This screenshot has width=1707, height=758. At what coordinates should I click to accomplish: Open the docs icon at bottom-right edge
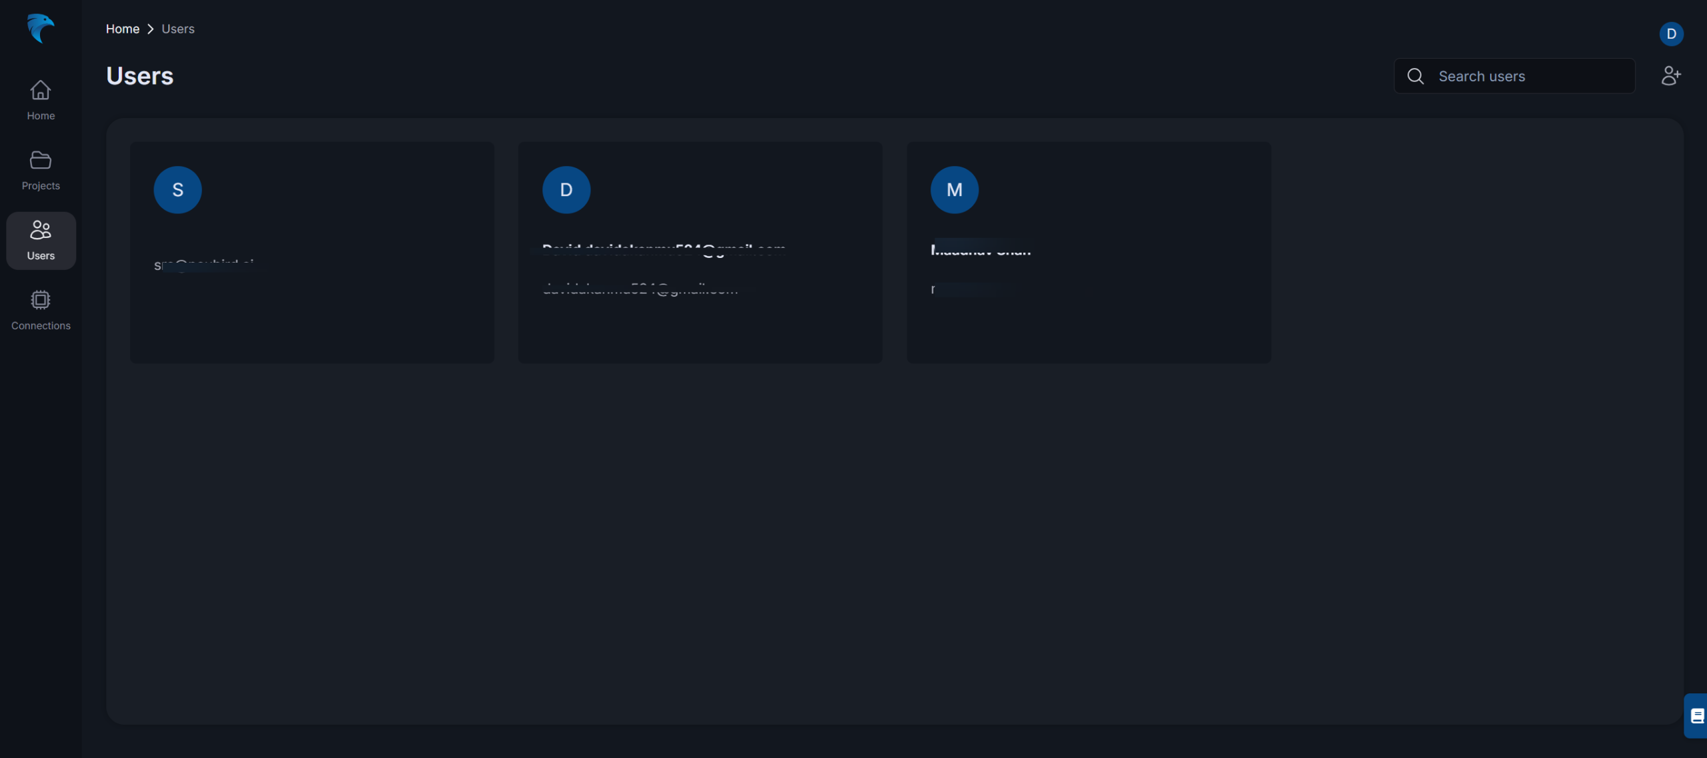pyautogui.click(x=1697, y=716)
